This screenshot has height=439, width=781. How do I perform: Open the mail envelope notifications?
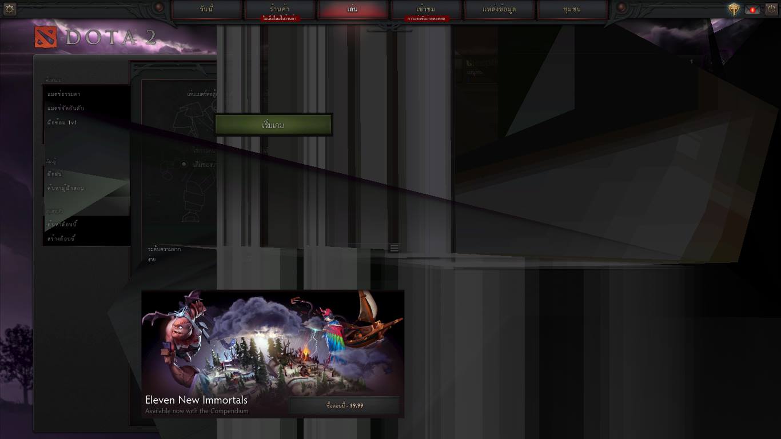[752, 10]
